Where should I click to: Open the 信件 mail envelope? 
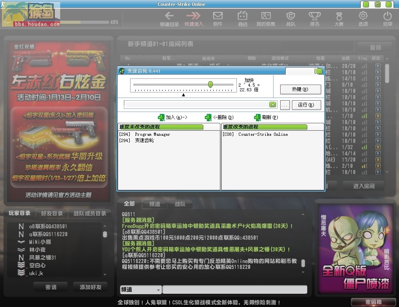point(218,19)
